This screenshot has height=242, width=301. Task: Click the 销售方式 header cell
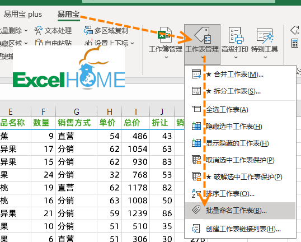(x=77, y=123)
